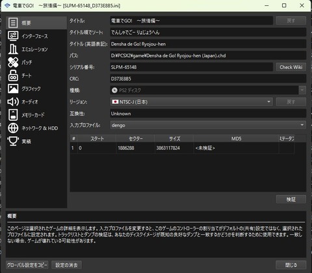The width and height of the screenshot is (312, 273).
Task: Click 戻す button beside region dropdown
Action: coord(291,101)
